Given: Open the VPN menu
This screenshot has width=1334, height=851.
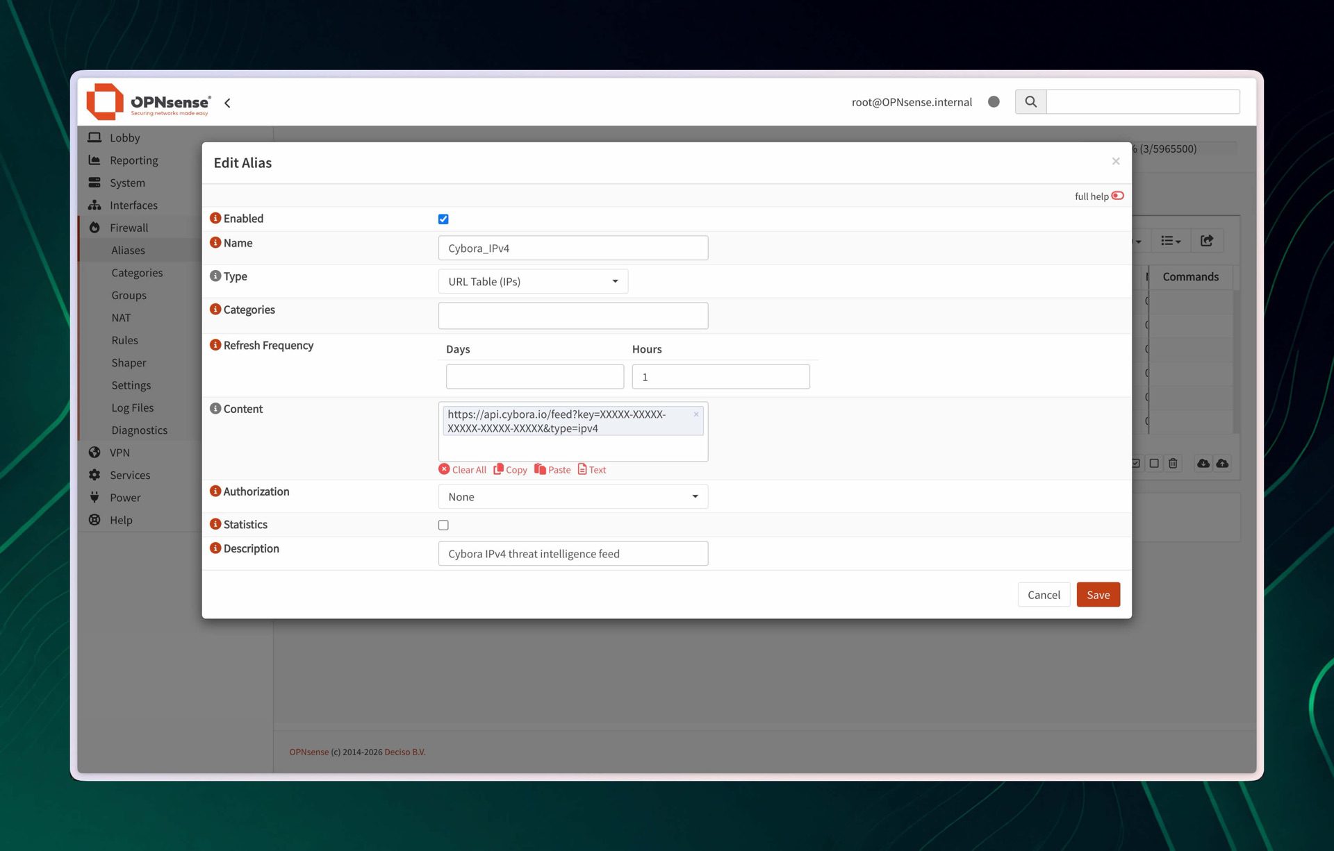Looking at the screenshot, I should 120,453.
